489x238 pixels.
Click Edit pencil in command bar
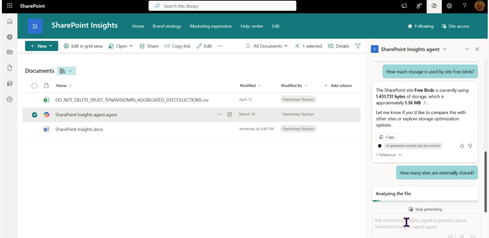204,46
